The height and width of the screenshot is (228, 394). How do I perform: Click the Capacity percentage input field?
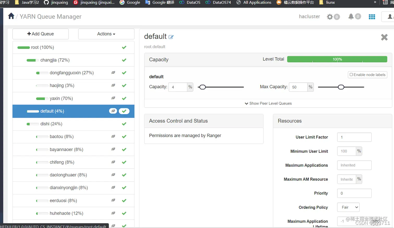178,87
